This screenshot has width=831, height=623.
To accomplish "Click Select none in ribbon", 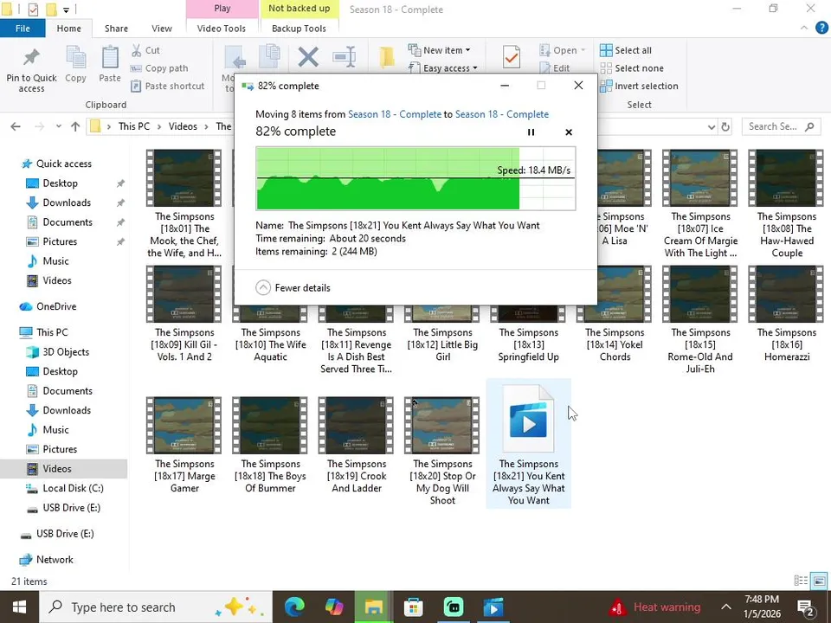I will 632,68.
